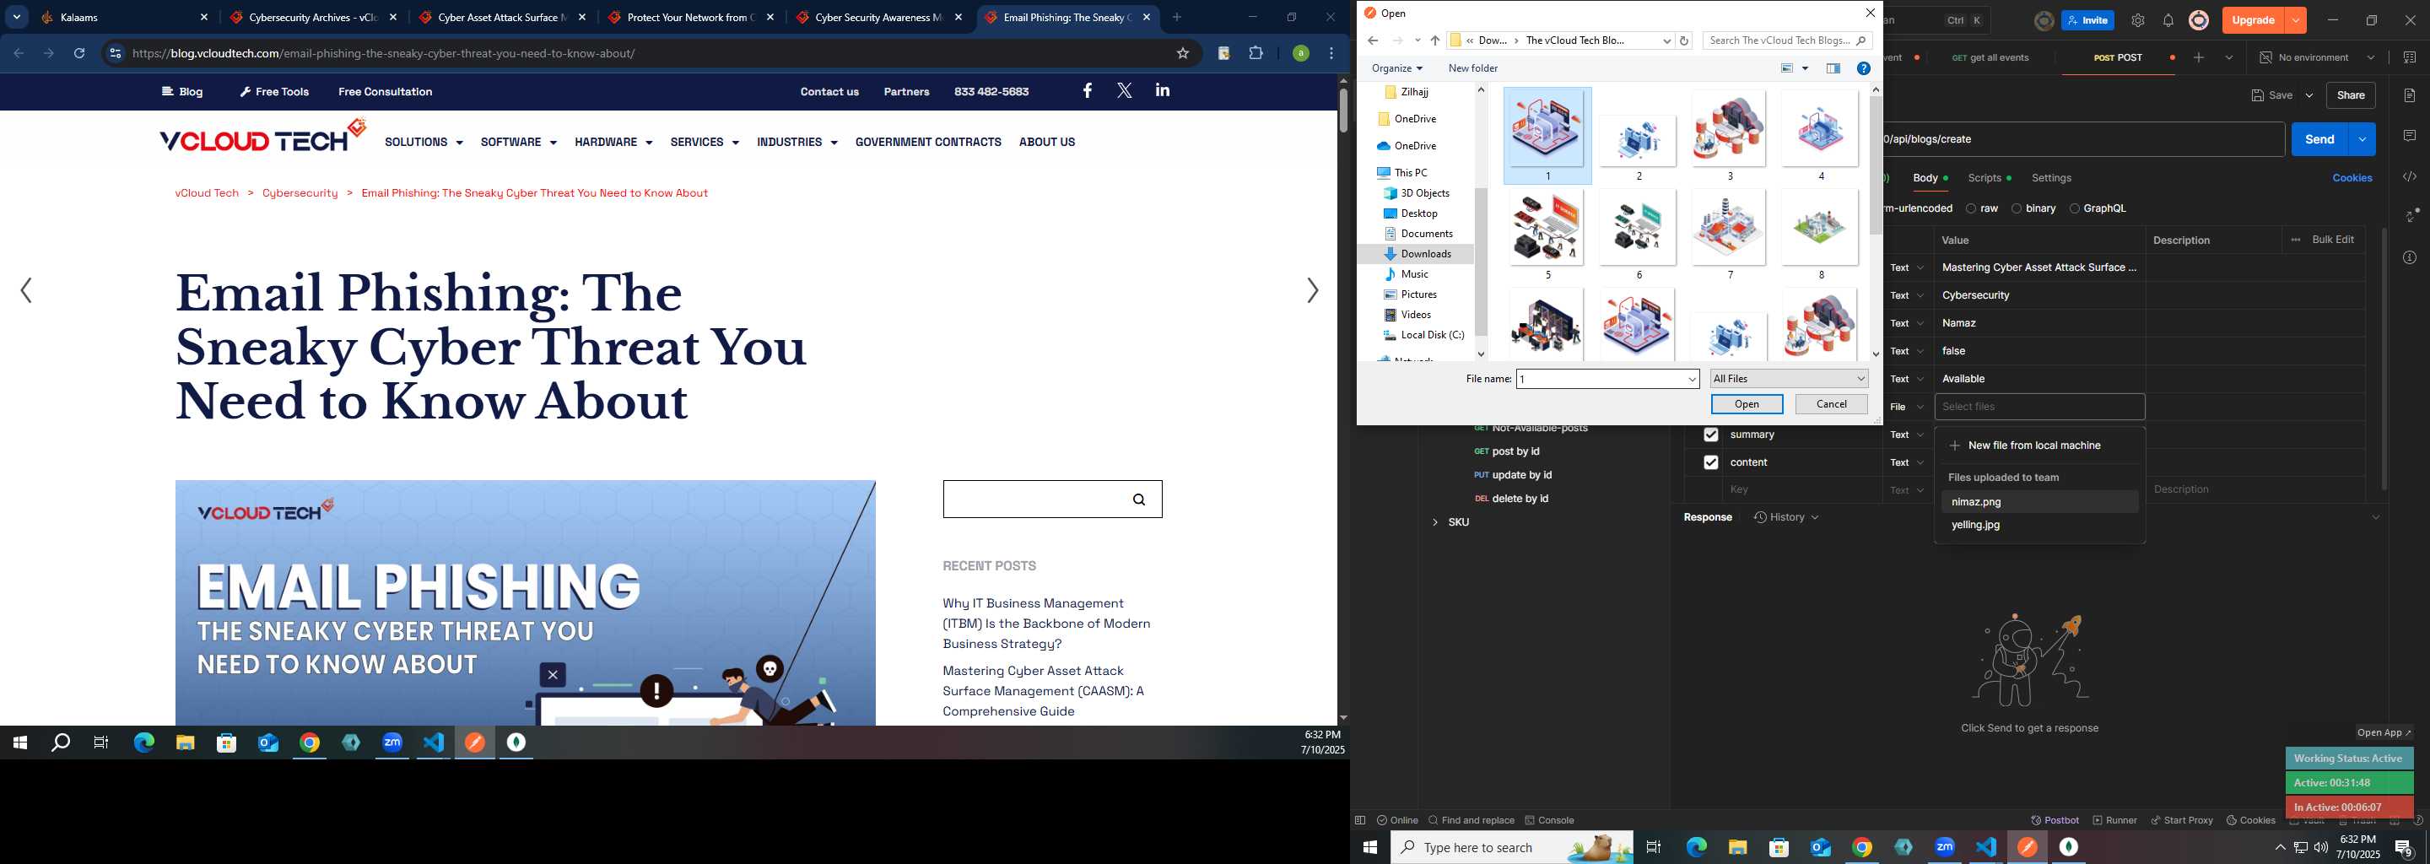Refresh the Open dialog folder view

coord(1684,40)
